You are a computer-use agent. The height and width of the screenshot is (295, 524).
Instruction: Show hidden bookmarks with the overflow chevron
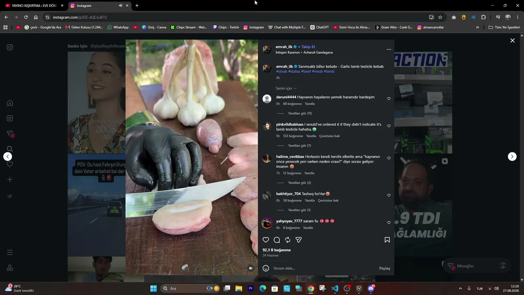pyautogui.click(x=477, y=27)
